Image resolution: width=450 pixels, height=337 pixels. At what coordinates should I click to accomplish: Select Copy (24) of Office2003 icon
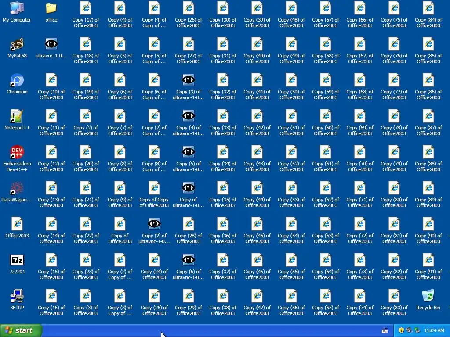(154, 260)
